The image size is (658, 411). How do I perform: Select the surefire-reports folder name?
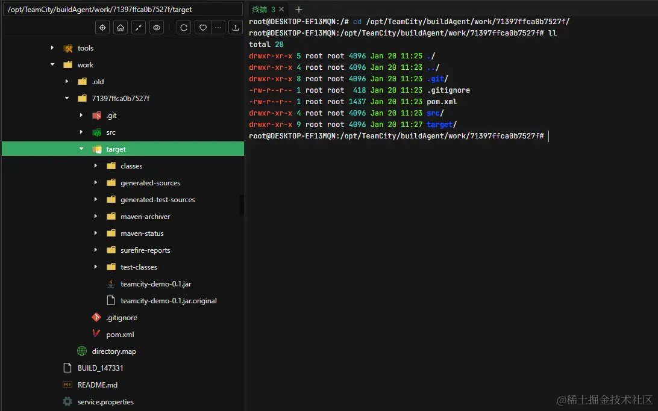point(145,250)
